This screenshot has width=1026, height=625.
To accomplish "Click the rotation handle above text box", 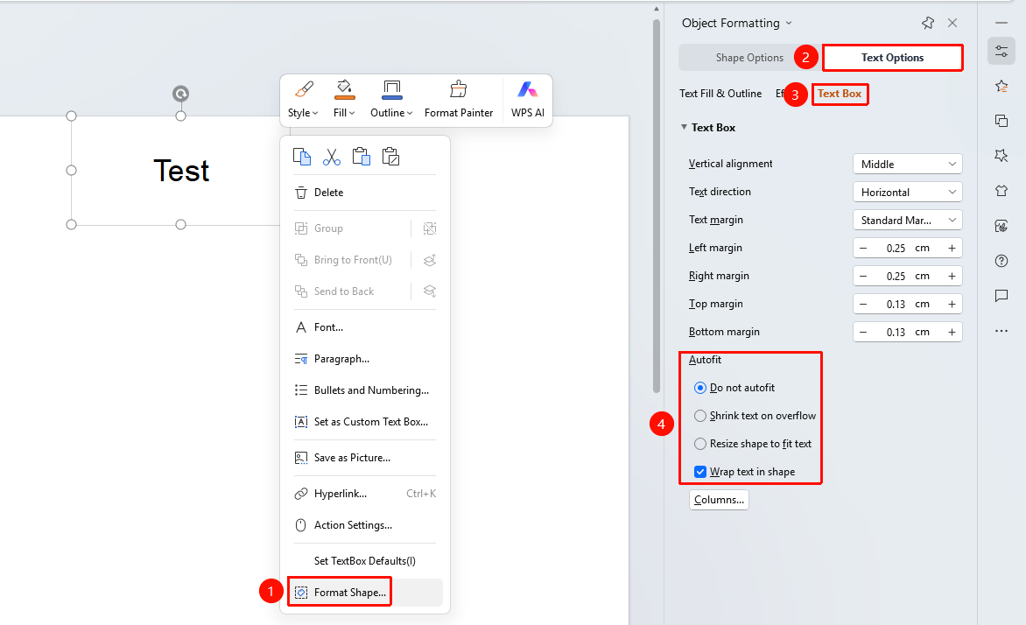I will tap(180, 95).
